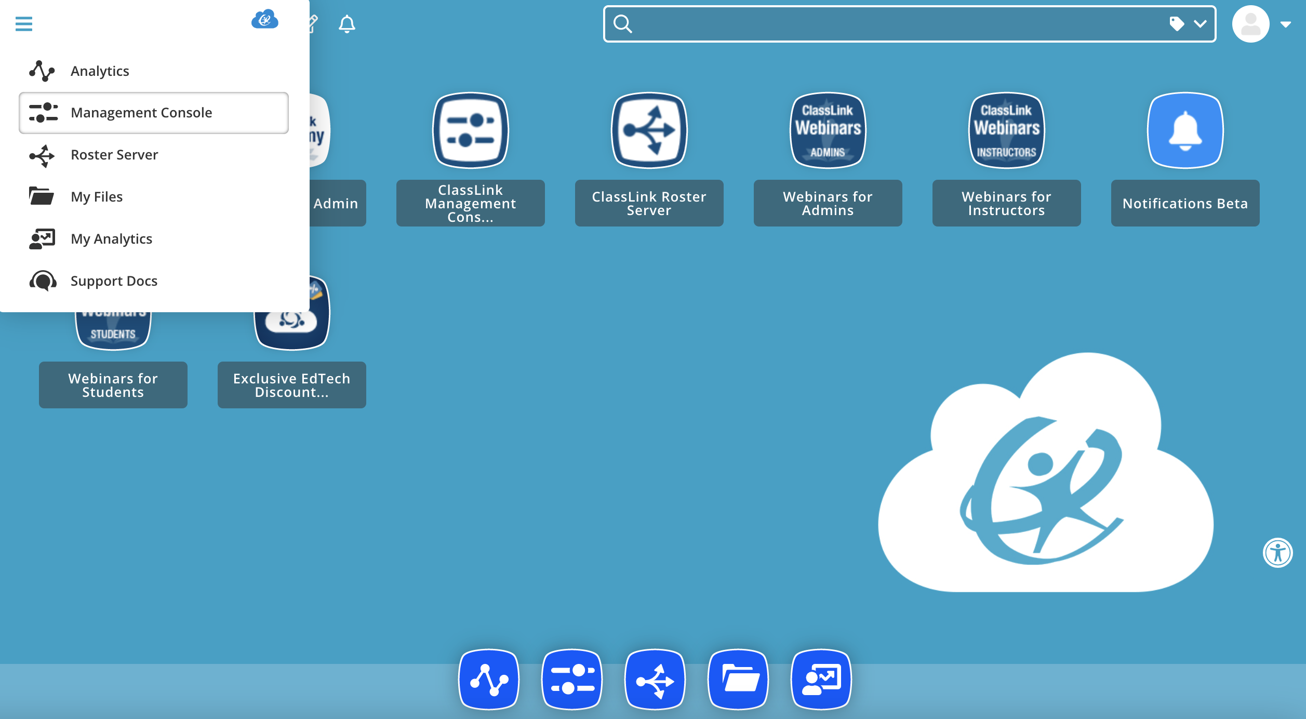This screenshot has height=719, width=1306.
Task: Launch ClassLink Roster Server app icon
Action: (649, 130)
